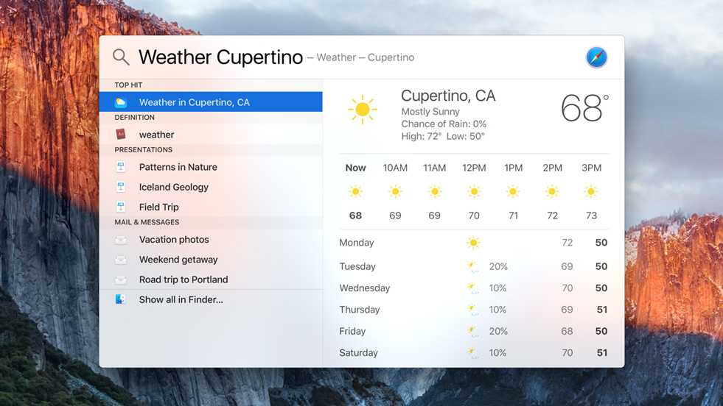Open the weather definition result

(x=157, y=135)
